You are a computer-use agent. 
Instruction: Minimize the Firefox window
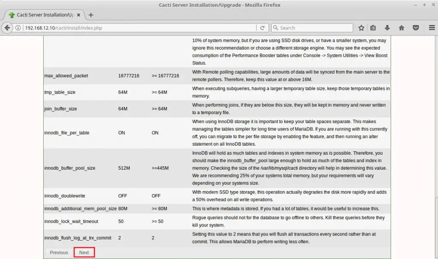pyautogui.click(x=415, y=5)
